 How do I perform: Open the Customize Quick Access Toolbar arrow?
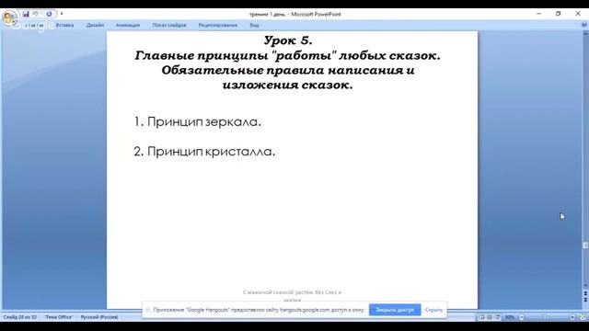(x=62, y=14)
